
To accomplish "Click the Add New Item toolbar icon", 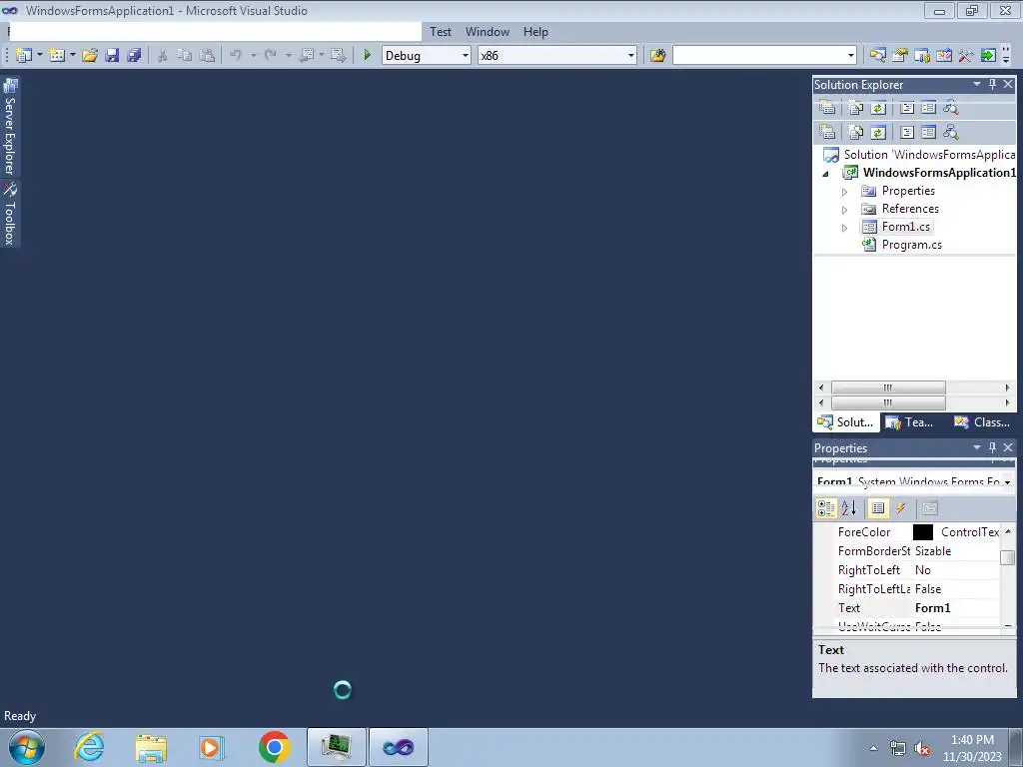I will click(x=57, y=56).
